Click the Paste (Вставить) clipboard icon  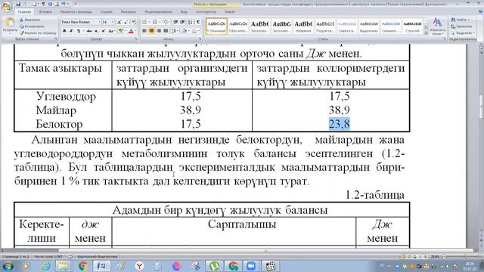[x=10, y=23]
